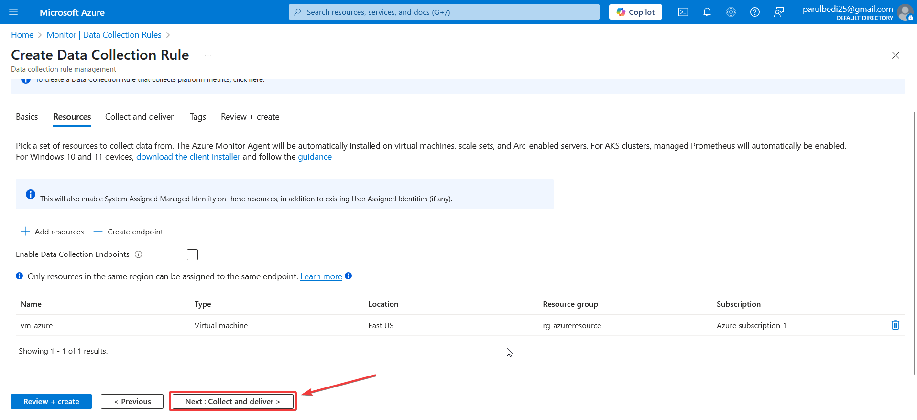Tick Enable Data Collection Endpoints checkbox

192,254
